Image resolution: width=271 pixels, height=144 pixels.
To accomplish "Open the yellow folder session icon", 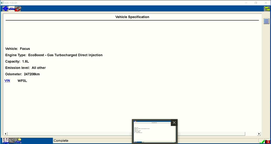I will click(18, 140).
